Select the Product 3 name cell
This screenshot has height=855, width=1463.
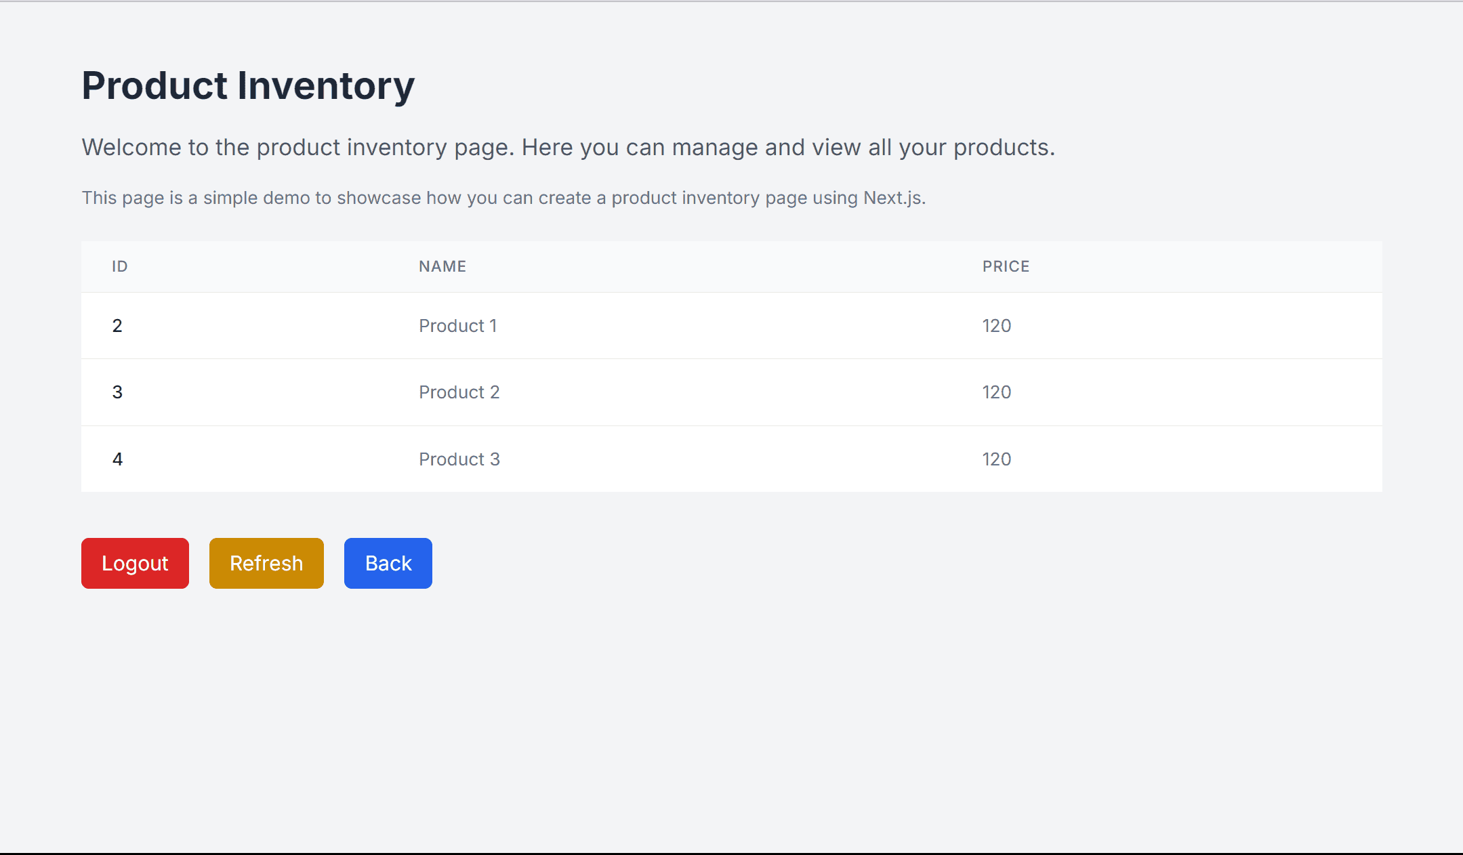coord(459,459)
